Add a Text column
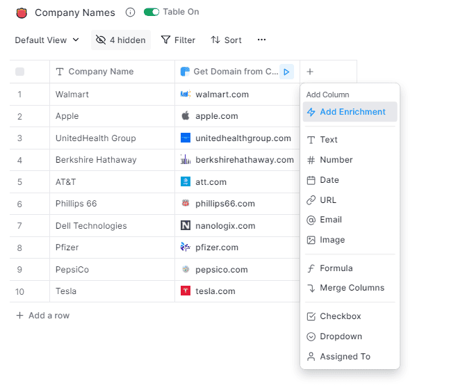This screenshot has height=390, width=449. pyautogui.click(x=350, y=140)
